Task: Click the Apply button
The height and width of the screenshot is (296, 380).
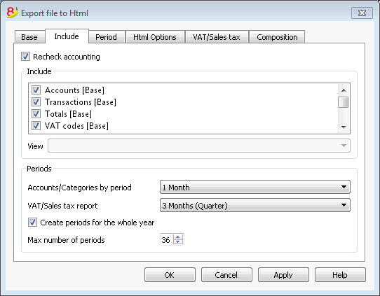Action: click(x=283, y=275)
